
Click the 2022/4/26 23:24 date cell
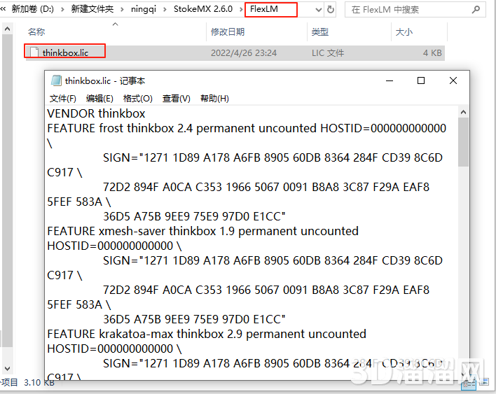coord(244,52)
